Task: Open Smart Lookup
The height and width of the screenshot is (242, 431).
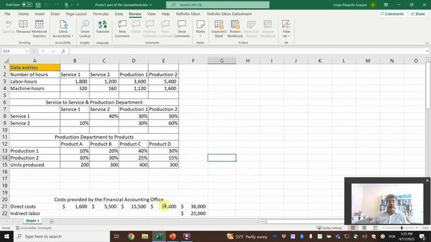Action: [85, 29]
